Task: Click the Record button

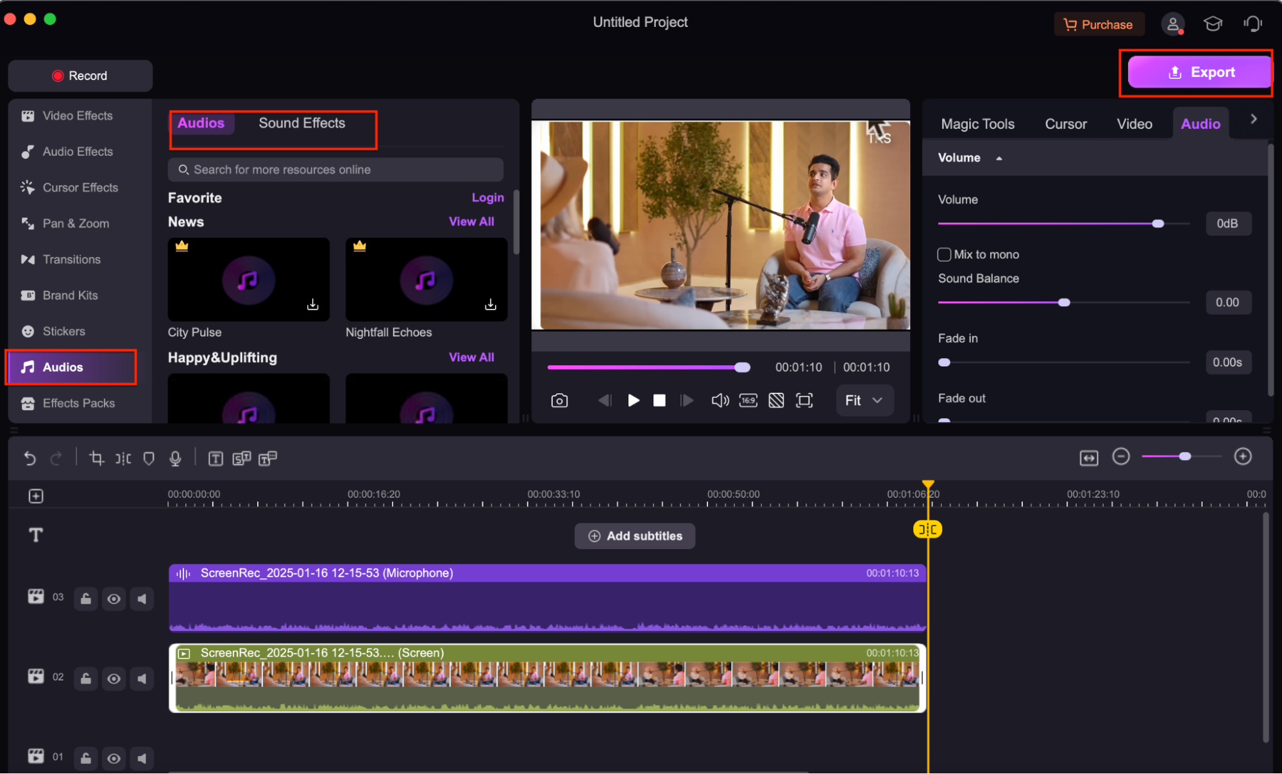Action: click(80, 76)
